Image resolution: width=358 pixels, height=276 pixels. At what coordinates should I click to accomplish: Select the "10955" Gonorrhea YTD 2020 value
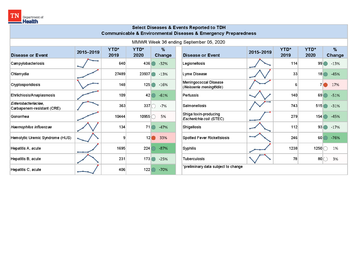click(145, 116)
